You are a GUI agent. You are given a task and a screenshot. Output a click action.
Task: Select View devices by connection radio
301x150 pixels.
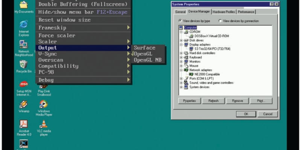tap(220, 21)
